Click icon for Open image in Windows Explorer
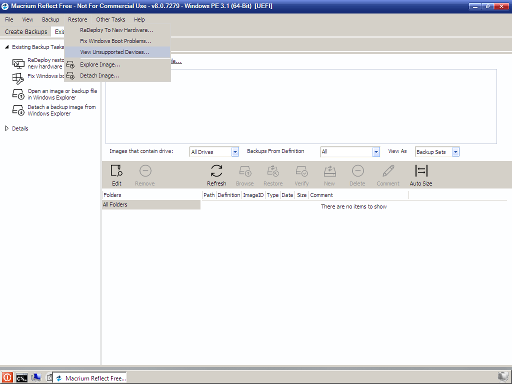512x384 pixels. point(18,94)
